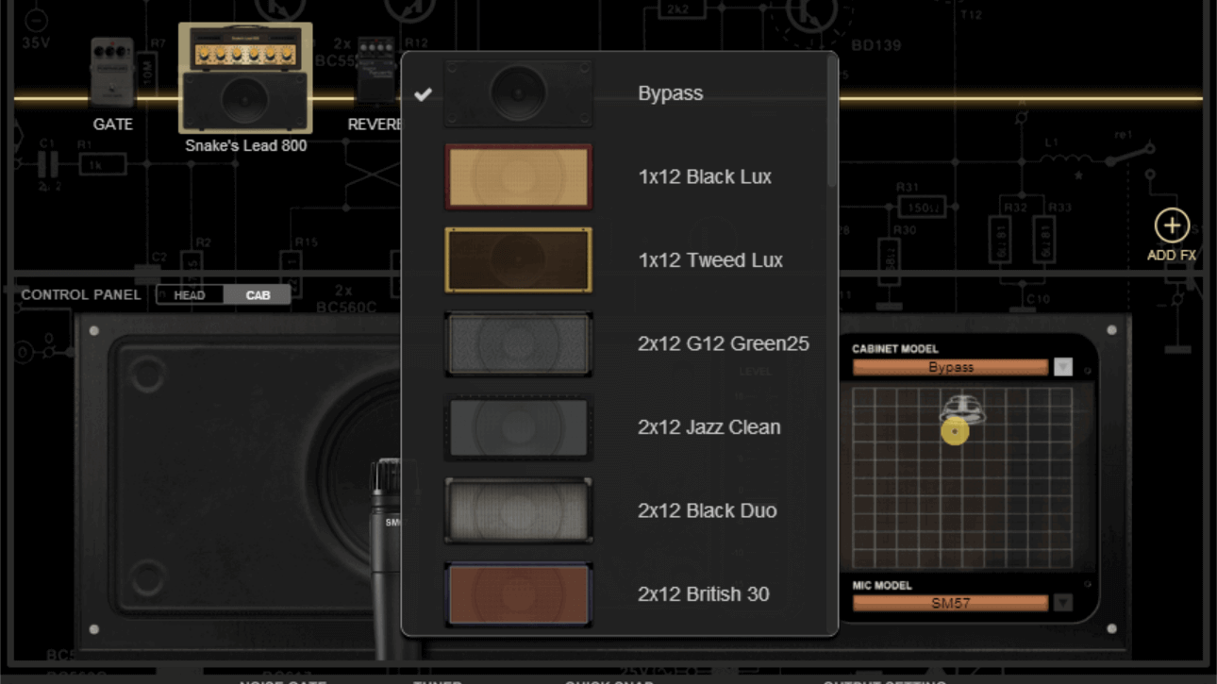Choose the 1x12 Tweed Lux cabinet thumbnail
Screen dimensions: 1217x684
tap(519, 260)
